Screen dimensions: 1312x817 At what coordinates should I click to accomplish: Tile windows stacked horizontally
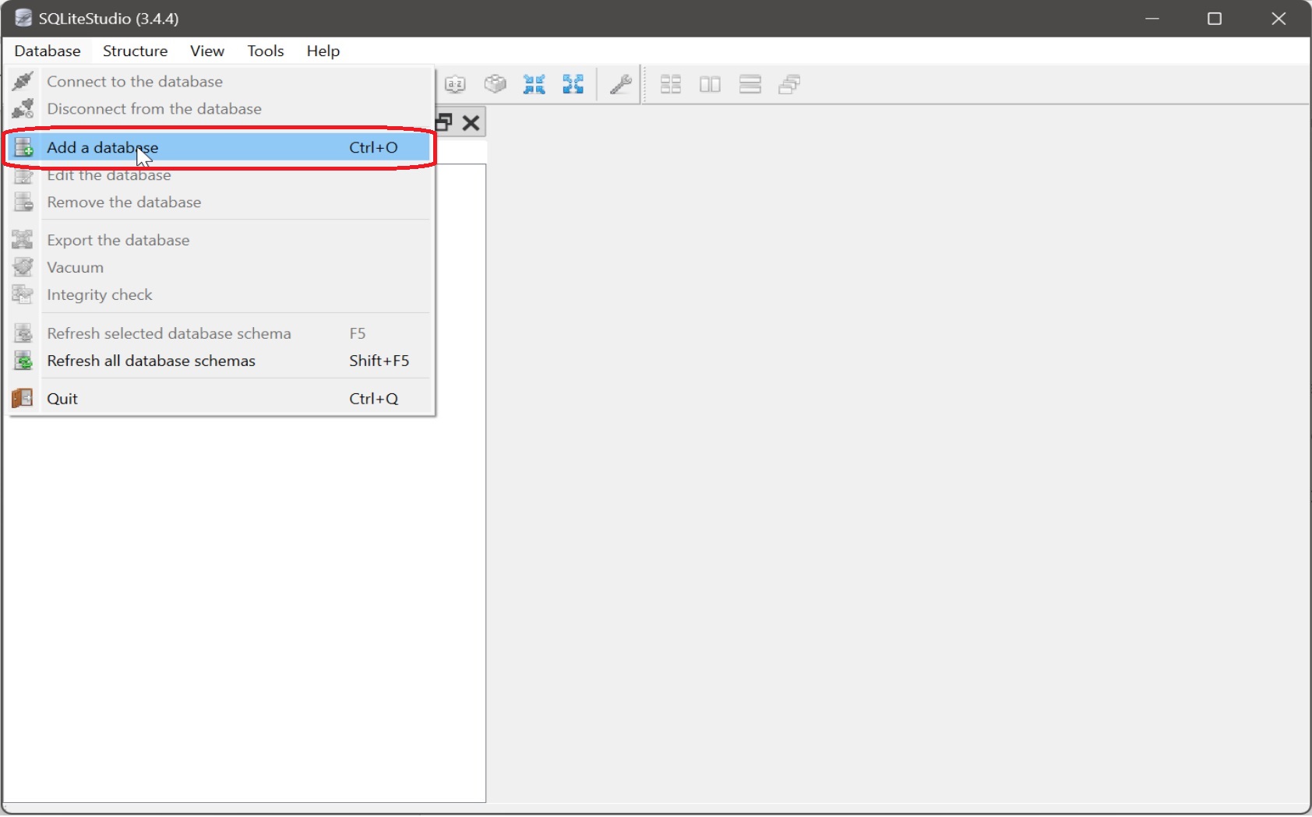[x=749, y=84]
